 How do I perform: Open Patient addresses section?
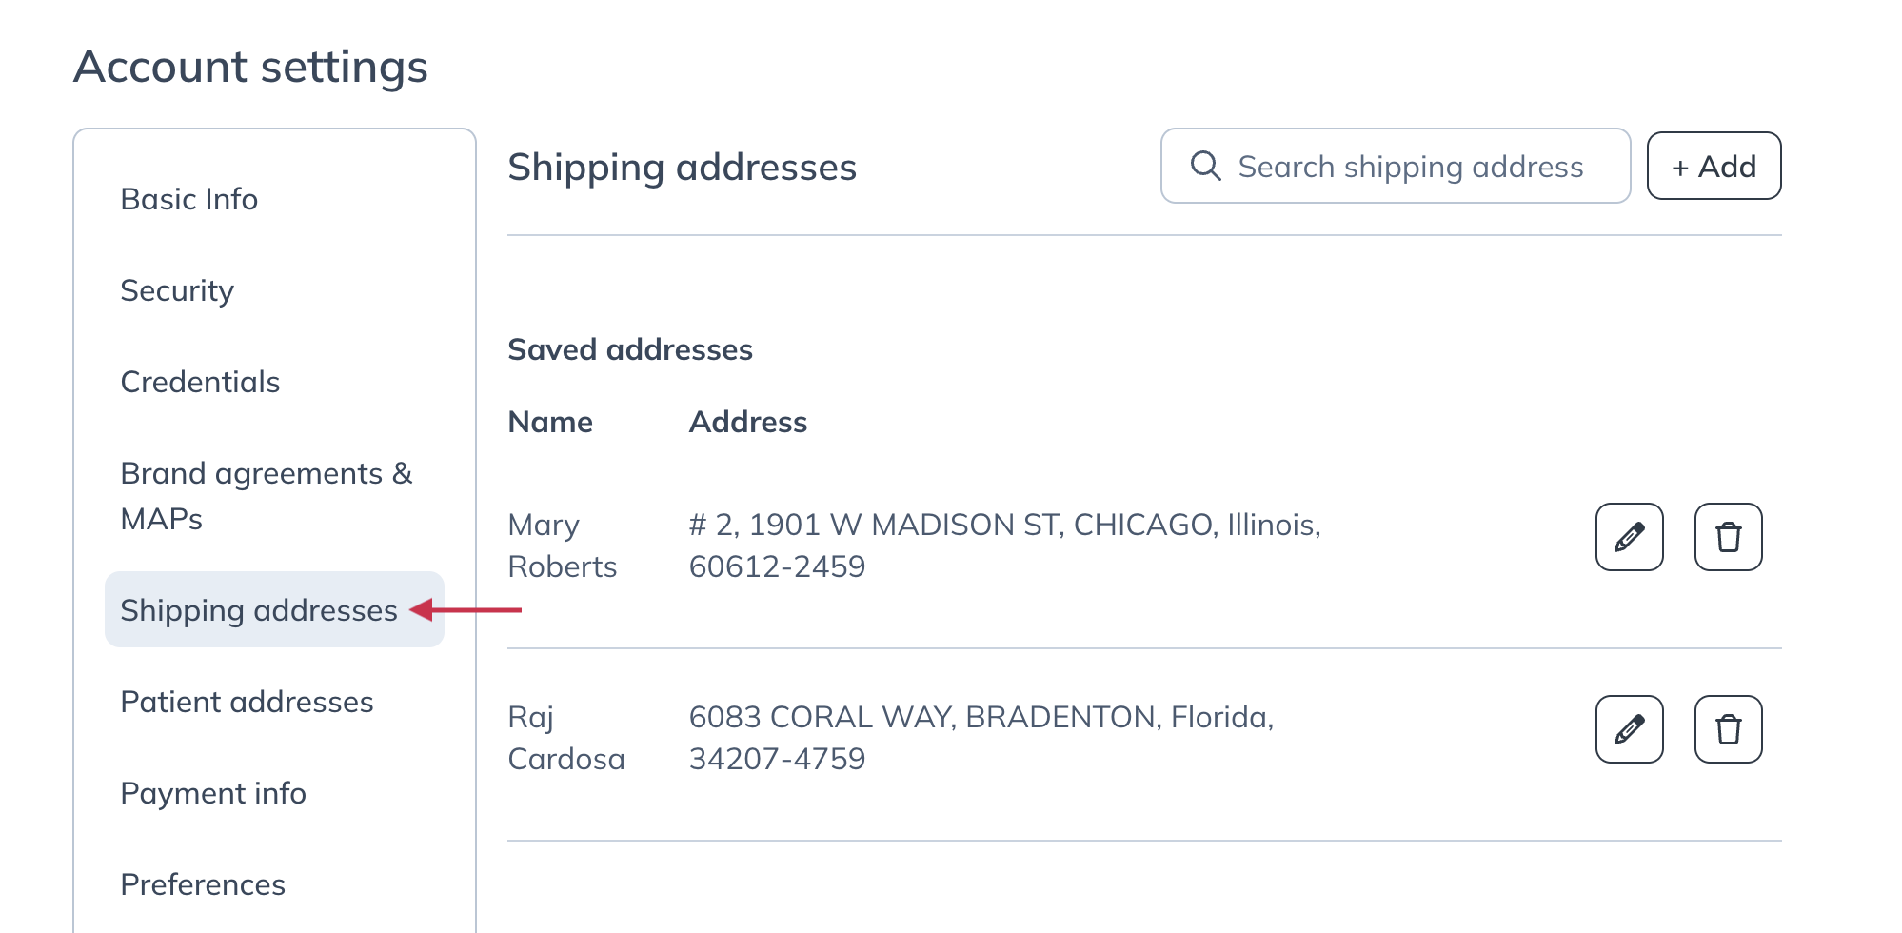click(247, 702)
